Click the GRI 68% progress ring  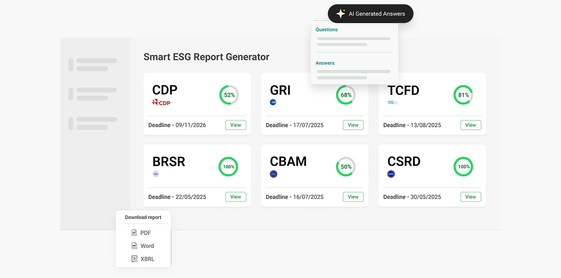pos(346,95)
